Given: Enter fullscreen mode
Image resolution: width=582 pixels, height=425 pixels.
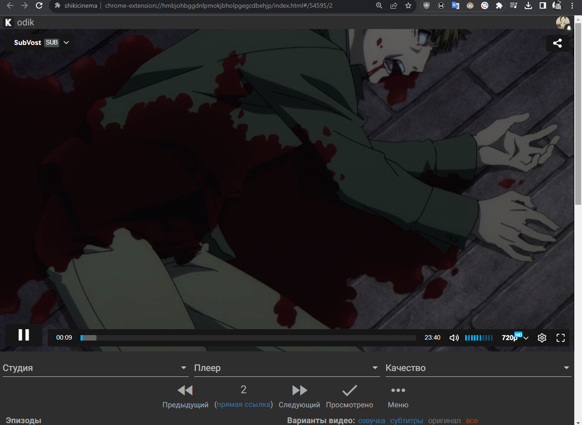Looking at the screenshot, I should (x=561, y=338).
